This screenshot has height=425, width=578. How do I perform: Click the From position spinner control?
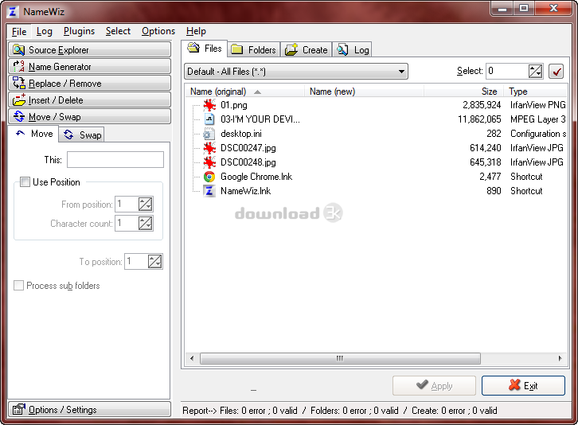(145, 204)
